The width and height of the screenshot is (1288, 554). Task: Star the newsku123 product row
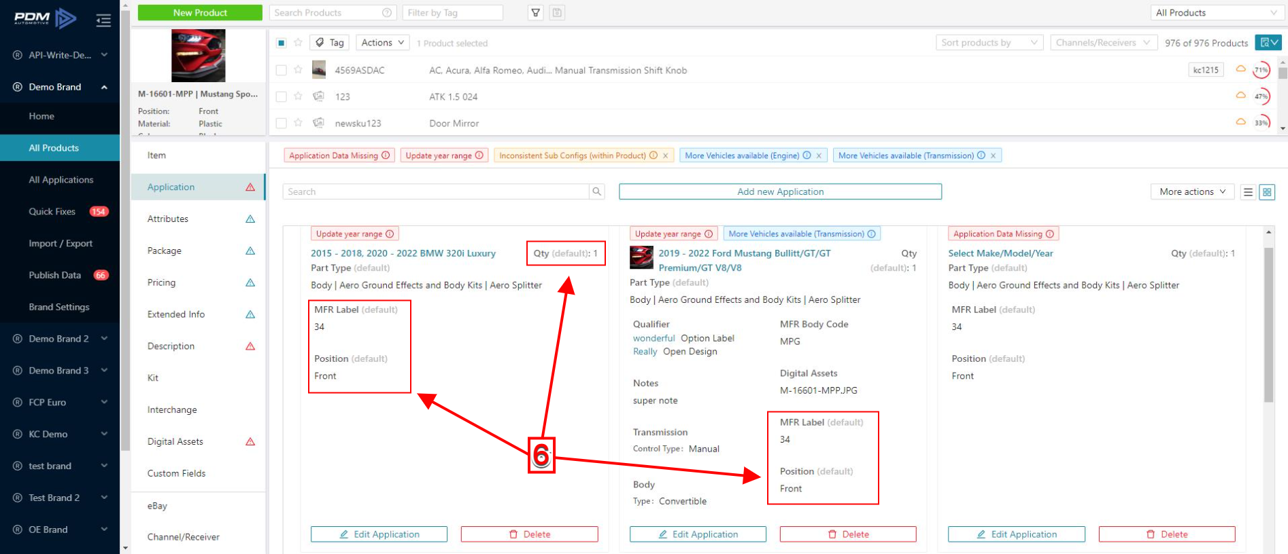298,123
